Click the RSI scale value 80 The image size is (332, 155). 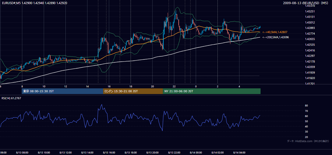[x=306, y=106]
